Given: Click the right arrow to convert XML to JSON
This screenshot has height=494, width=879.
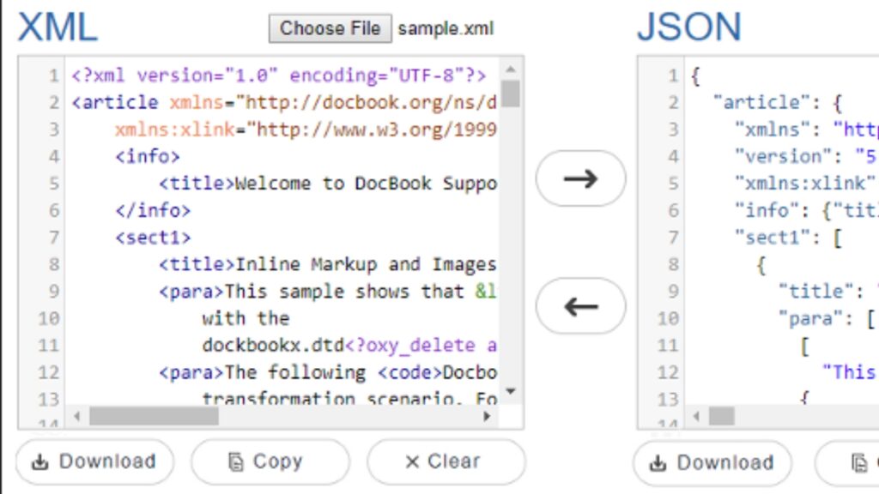Looking at the screenshot, I should pyautogui.click(x=580, y=178).
